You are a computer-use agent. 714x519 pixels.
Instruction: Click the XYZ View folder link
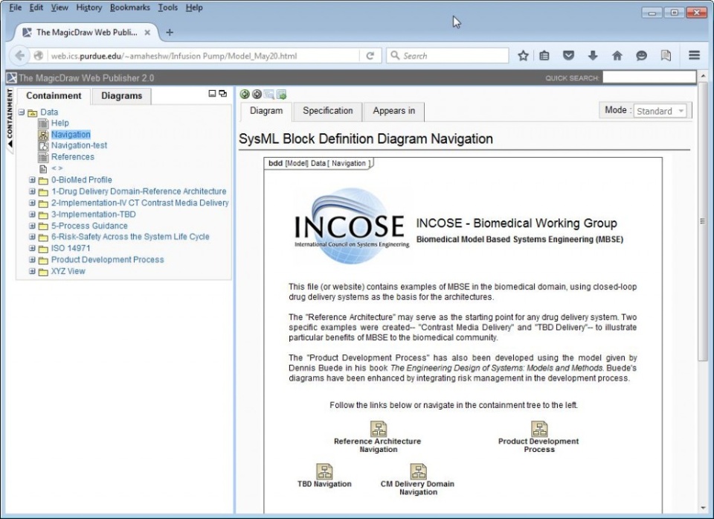(x=68, y=271)
